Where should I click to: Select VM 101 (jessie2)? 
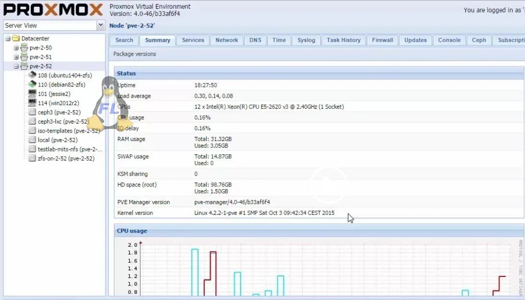coord(54,94)
